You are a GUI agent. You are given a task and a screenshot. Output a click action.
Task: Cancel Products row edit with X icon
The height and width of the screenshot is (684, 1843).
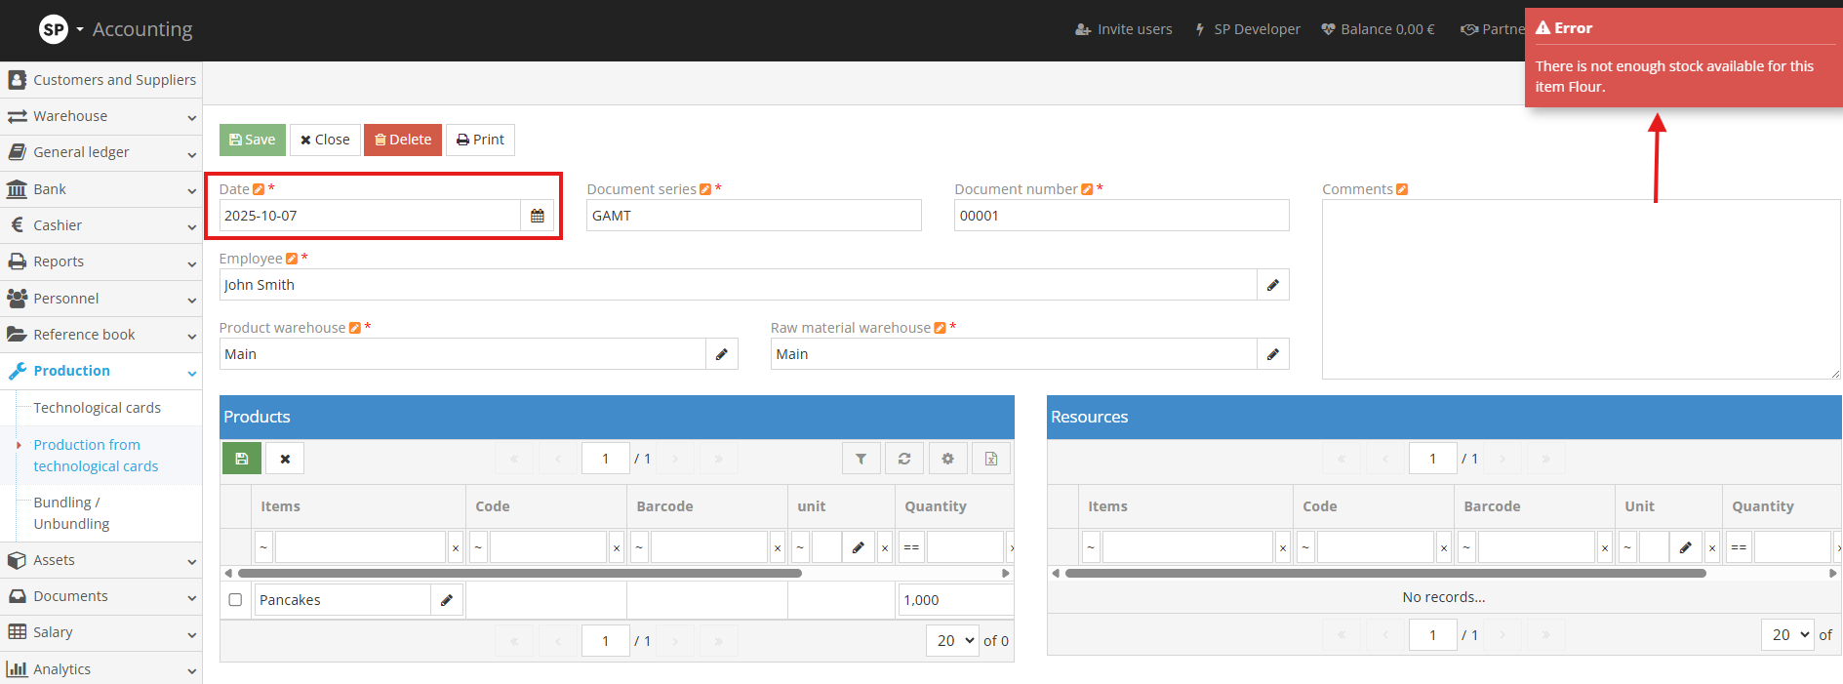285,459
